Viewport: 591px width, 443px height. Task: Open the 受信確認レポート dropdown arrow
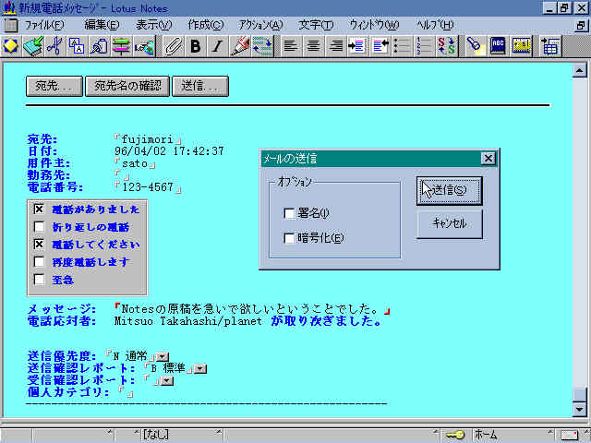167,381
